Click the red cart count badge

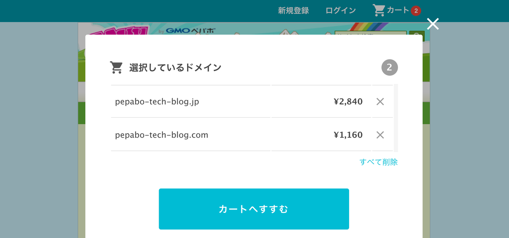click(416, 11)
